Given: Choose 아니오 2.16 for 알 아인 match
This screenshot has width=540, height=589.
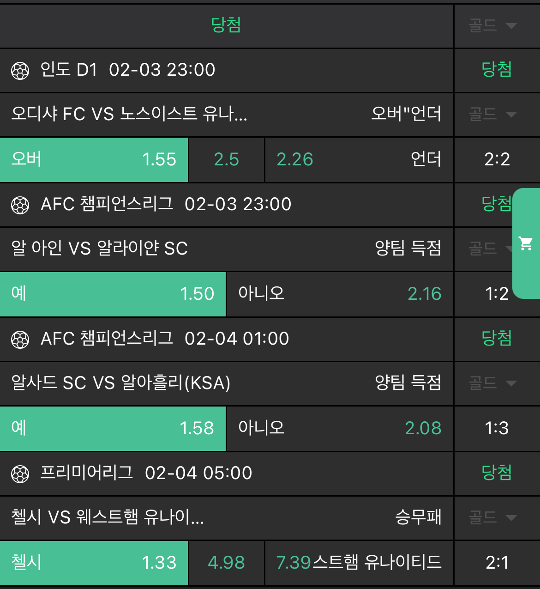Looking at the screenshot, I should click(340, 294).
